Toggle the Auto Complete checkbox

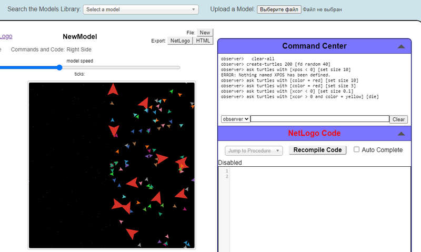[x=357, y=150]
